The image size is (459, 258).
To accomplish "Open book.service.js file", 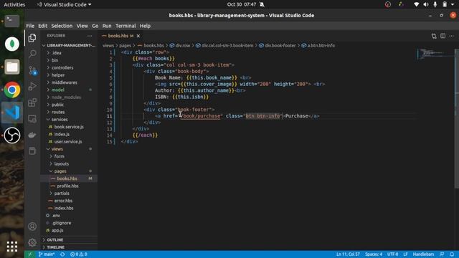I will click(69, 127).
